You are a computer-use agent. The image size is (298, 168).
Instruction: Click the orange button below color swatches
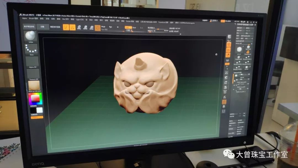pyautogui.click(x=37, y=117)
